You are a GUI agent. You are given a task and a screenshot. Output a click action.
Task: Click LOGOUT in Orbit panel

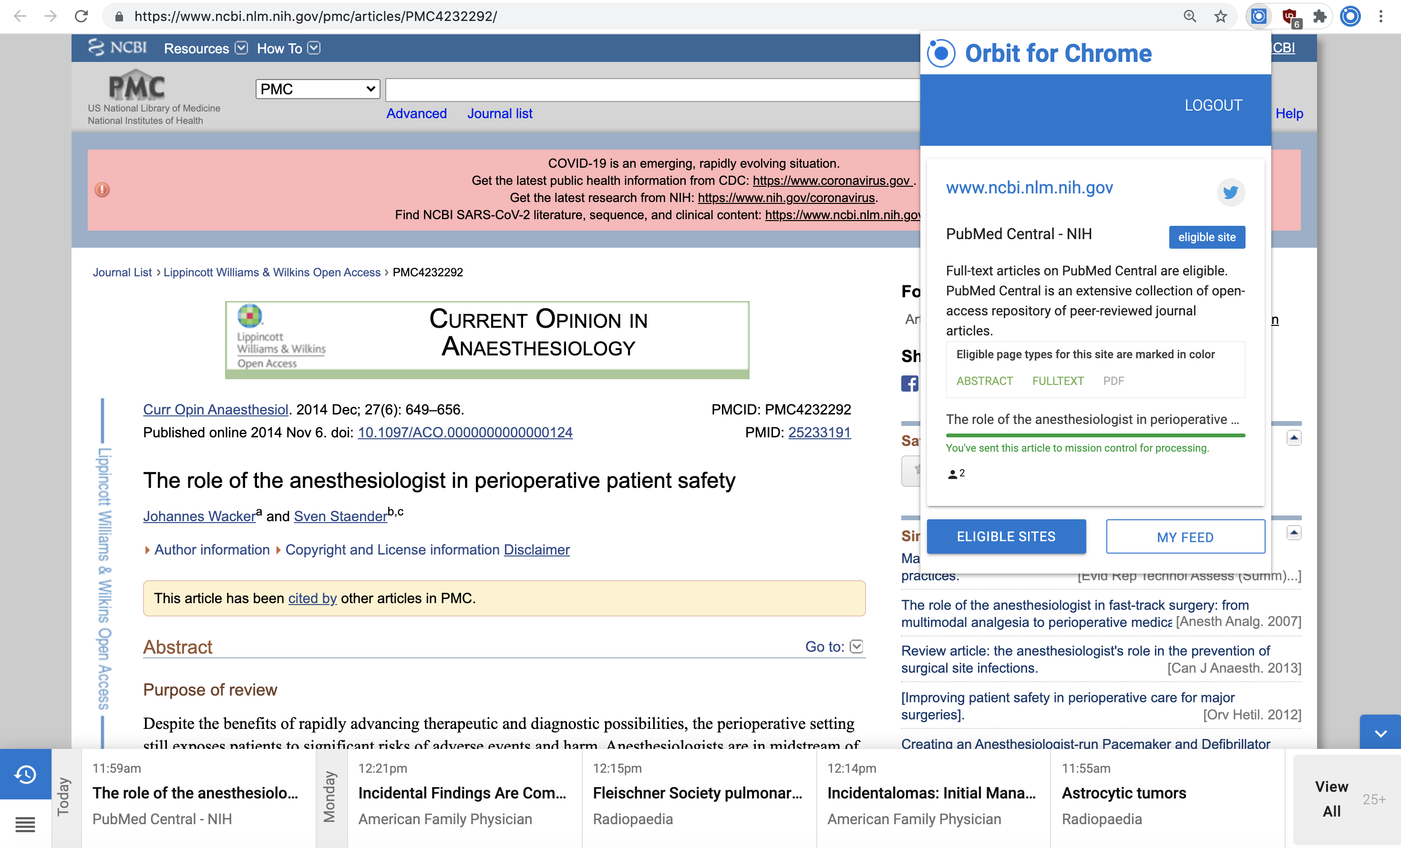1213,105
